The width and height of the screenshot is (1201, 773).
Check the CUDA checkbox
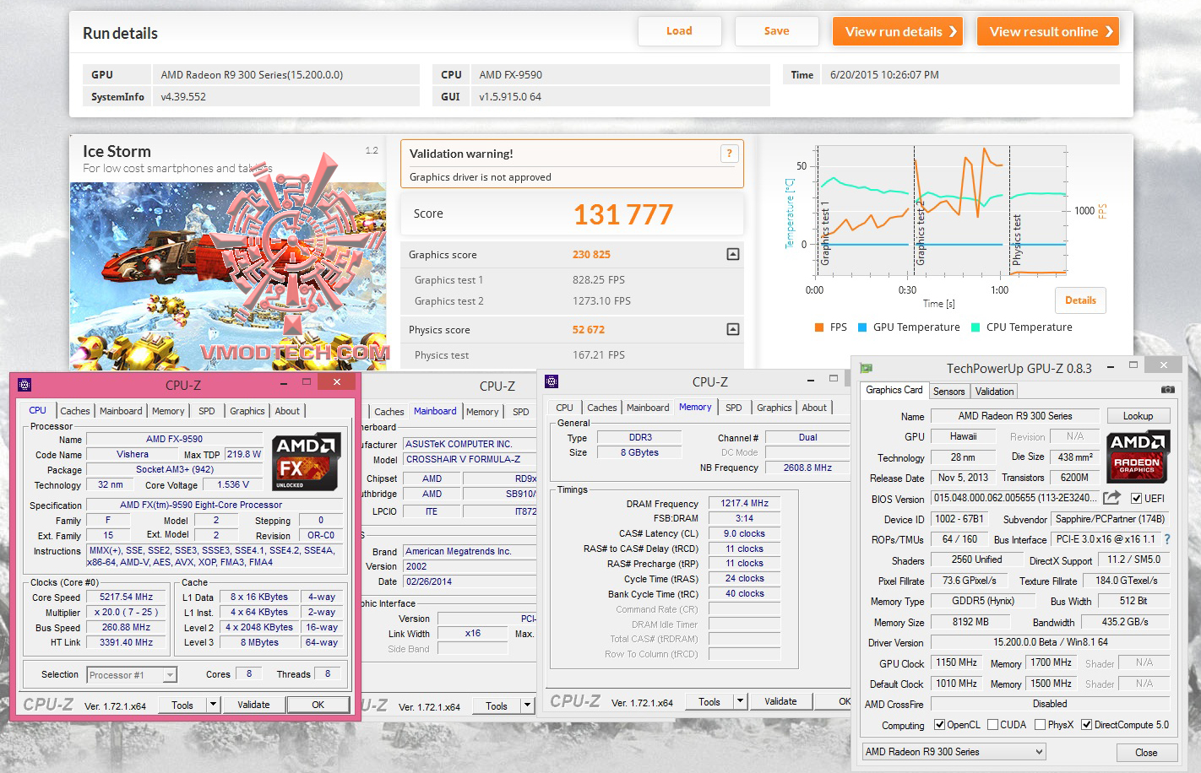pos(992,725)
